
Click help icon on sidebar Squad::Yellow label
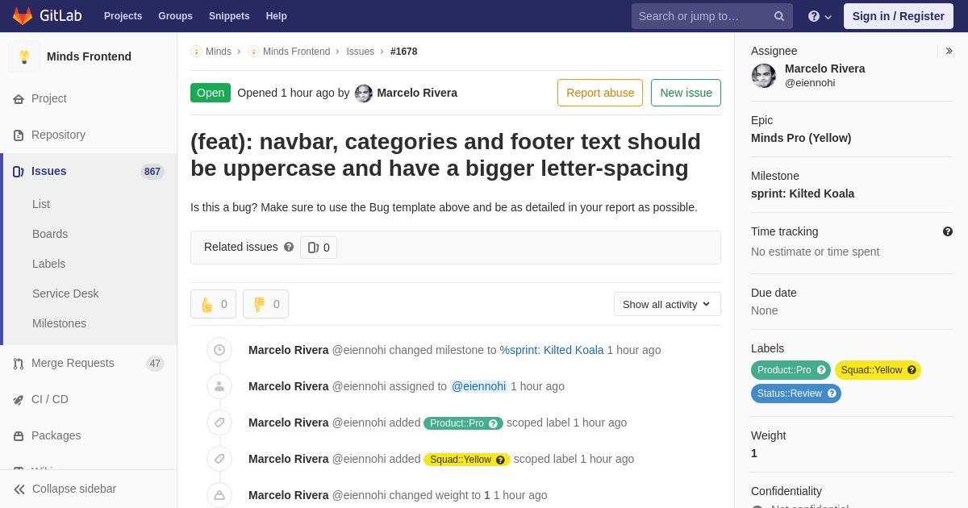click(x=912, y=370)
